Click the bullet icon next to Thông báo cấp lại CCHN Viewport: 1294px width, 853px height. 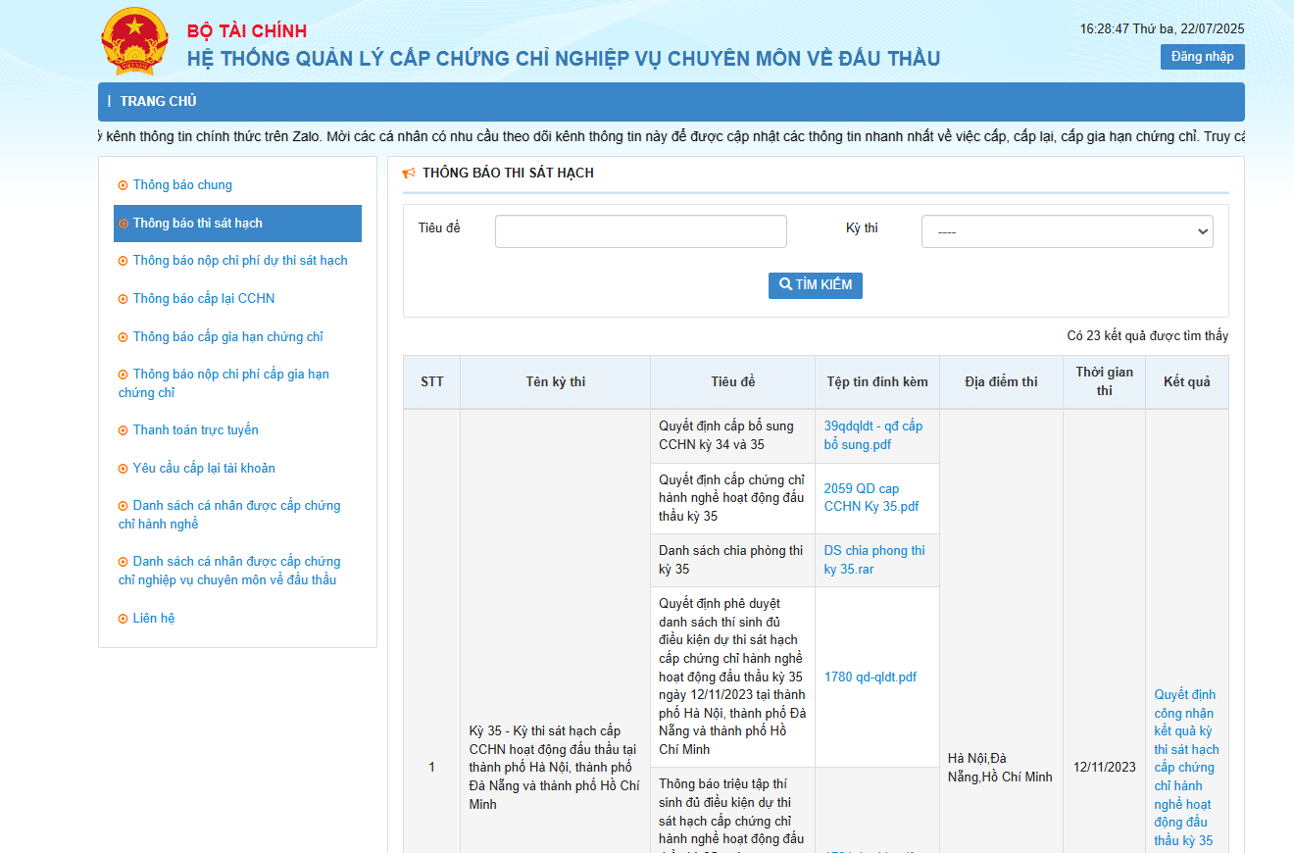coord(123,299)
